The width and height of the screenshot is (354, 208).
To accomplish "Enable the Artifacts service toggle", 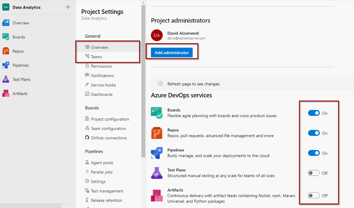I will pyautogui.click(x=314, y=195).
